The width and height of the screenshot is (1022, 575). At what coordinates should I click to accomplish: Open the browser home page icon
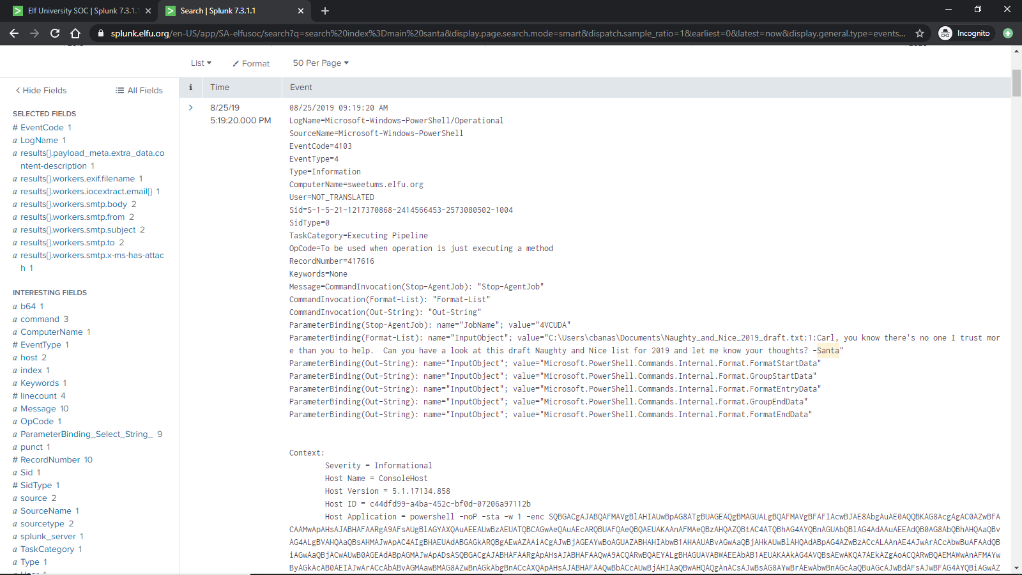coord(75,33)
